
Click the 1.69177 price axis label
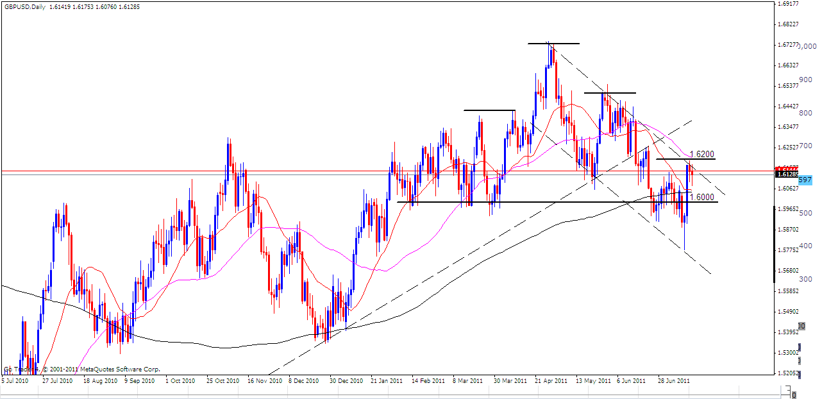tap(787, 4)
